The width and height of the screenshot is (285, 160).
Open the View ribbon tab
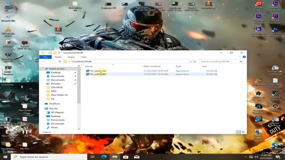click(x=84, y=57)
